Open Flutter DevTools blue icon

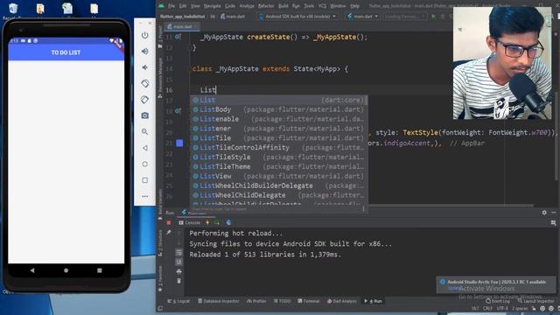coord(228,222)
